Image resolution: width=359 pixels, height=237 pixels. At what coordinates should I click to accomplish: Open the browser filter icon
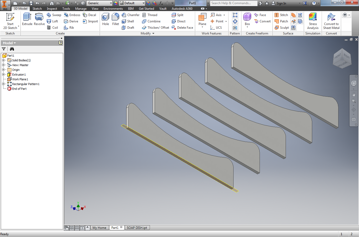[4, 49]
